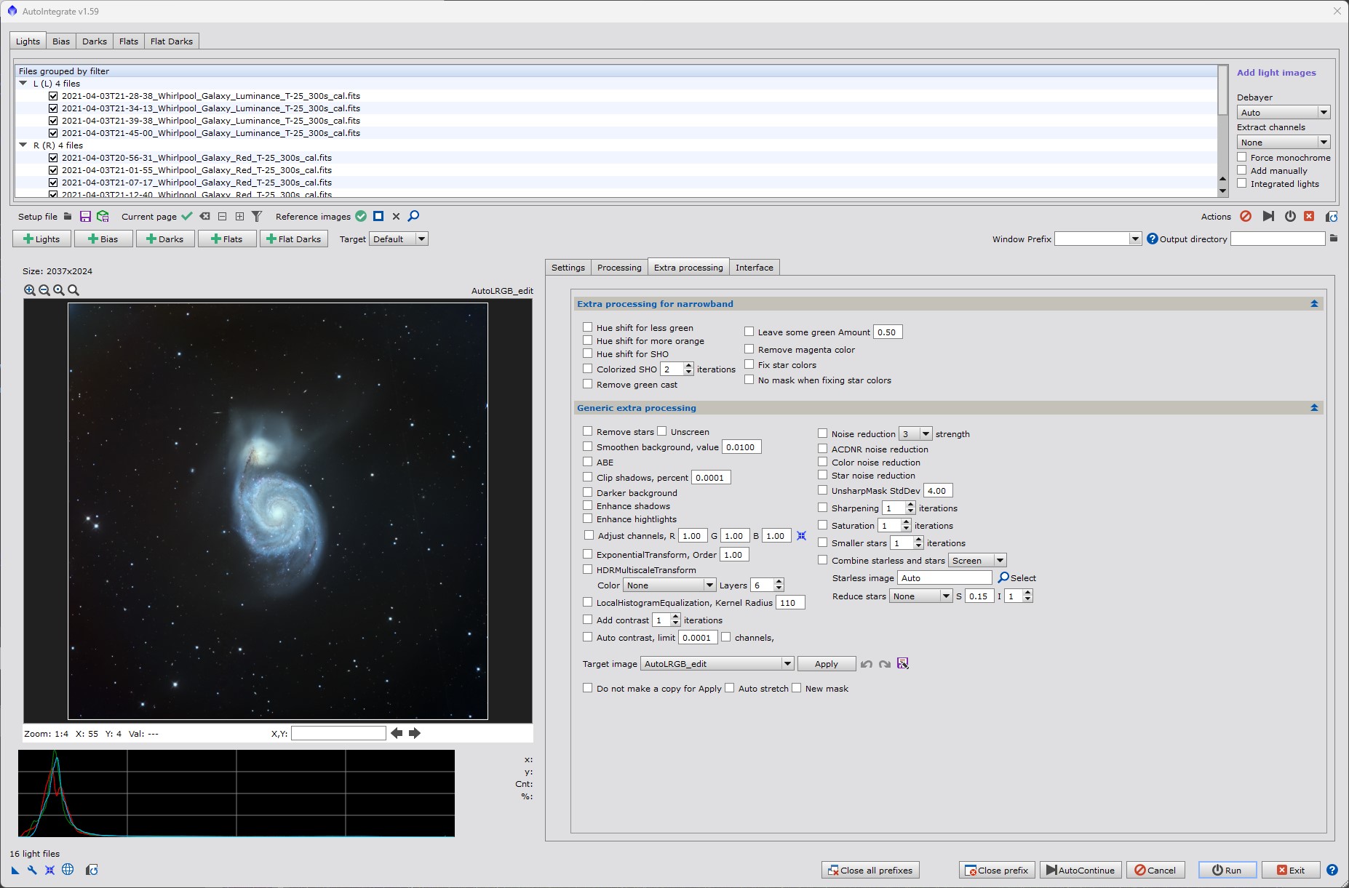Screen dimensions: 1349x888
Task: Click the zoom in magnifier above preview
Action: point(30,289)
